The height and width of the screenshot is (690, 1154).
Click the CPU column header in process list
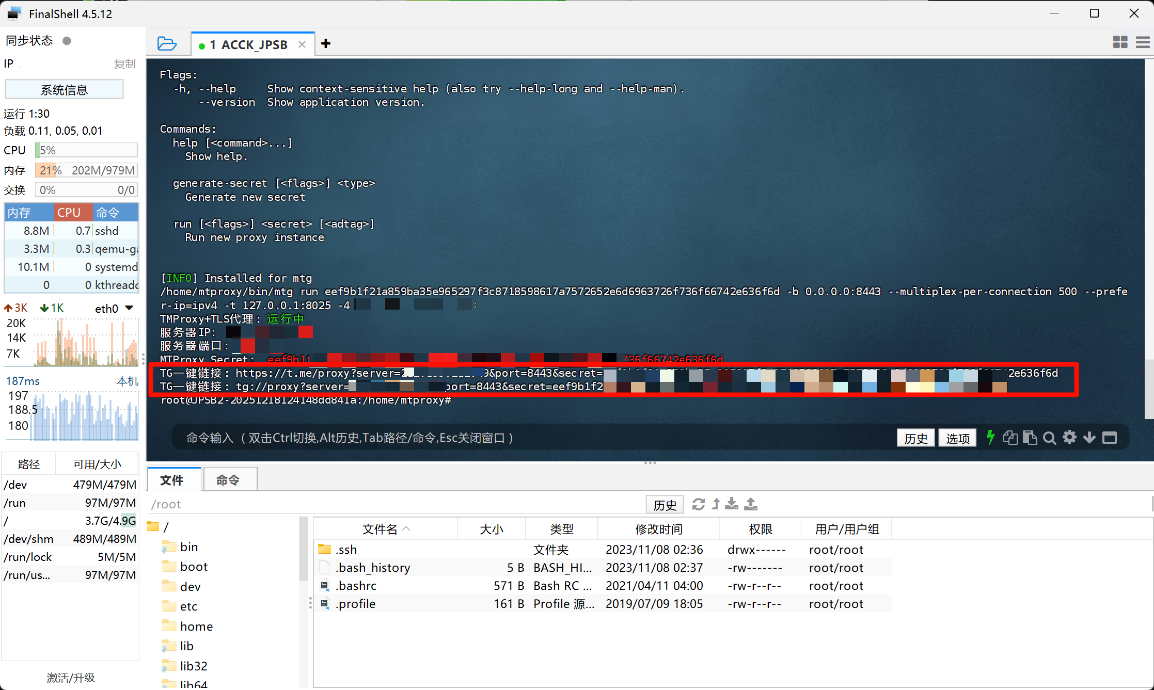click(x=72, y=213)
